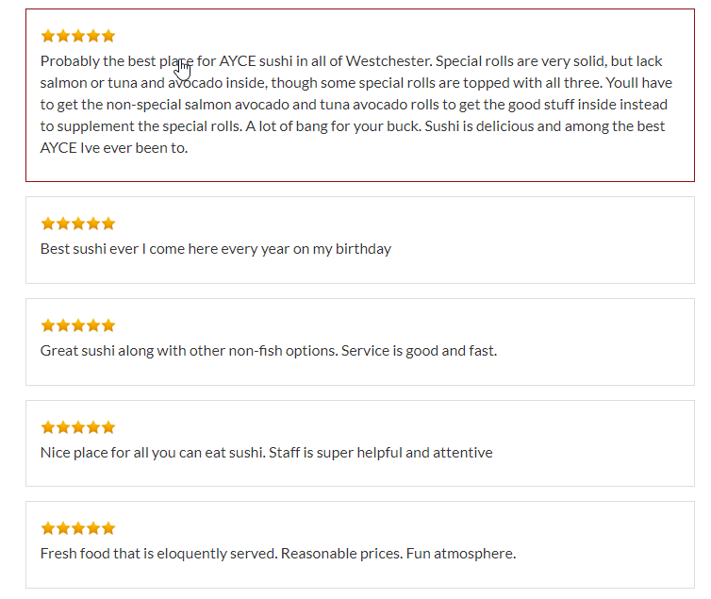This screenshot has height=599, width=711.
Task: Click second star of 'Staff is super helpful' review
Action: 63,426
